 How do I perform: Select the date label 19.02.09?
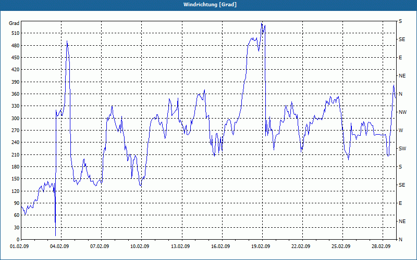(x=261, y=246)
